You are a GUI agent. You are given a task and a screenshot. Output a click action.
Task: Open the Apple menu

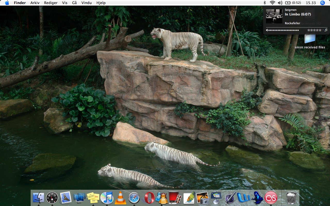point(7,3)
